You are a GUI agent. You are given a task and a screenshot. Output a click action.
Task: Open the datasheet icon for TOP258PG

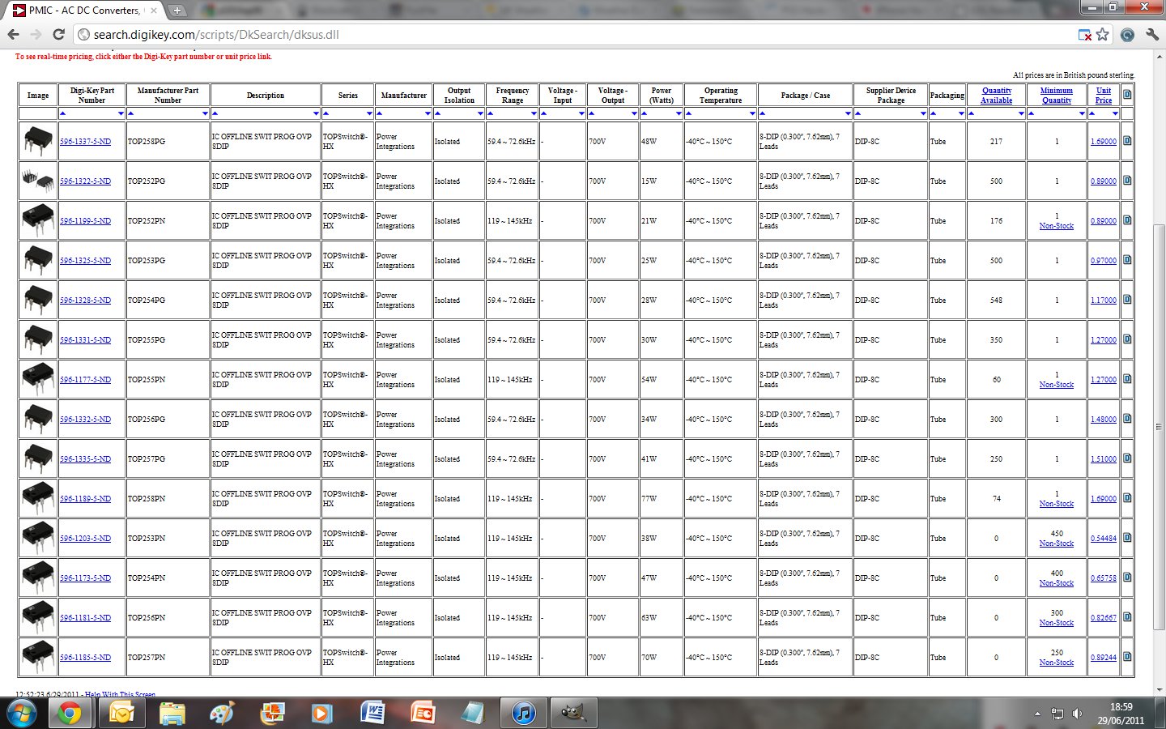1126,141
